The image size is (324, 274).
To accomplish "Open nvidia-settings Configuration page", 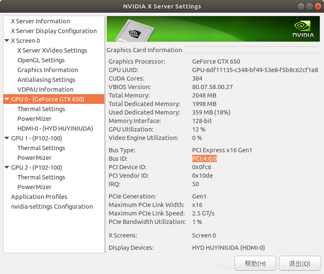I will (x=52, y=207).
